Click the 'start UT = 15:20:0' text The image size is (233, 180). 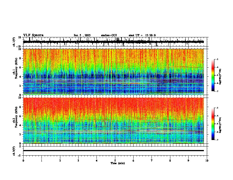coord(142,35)
